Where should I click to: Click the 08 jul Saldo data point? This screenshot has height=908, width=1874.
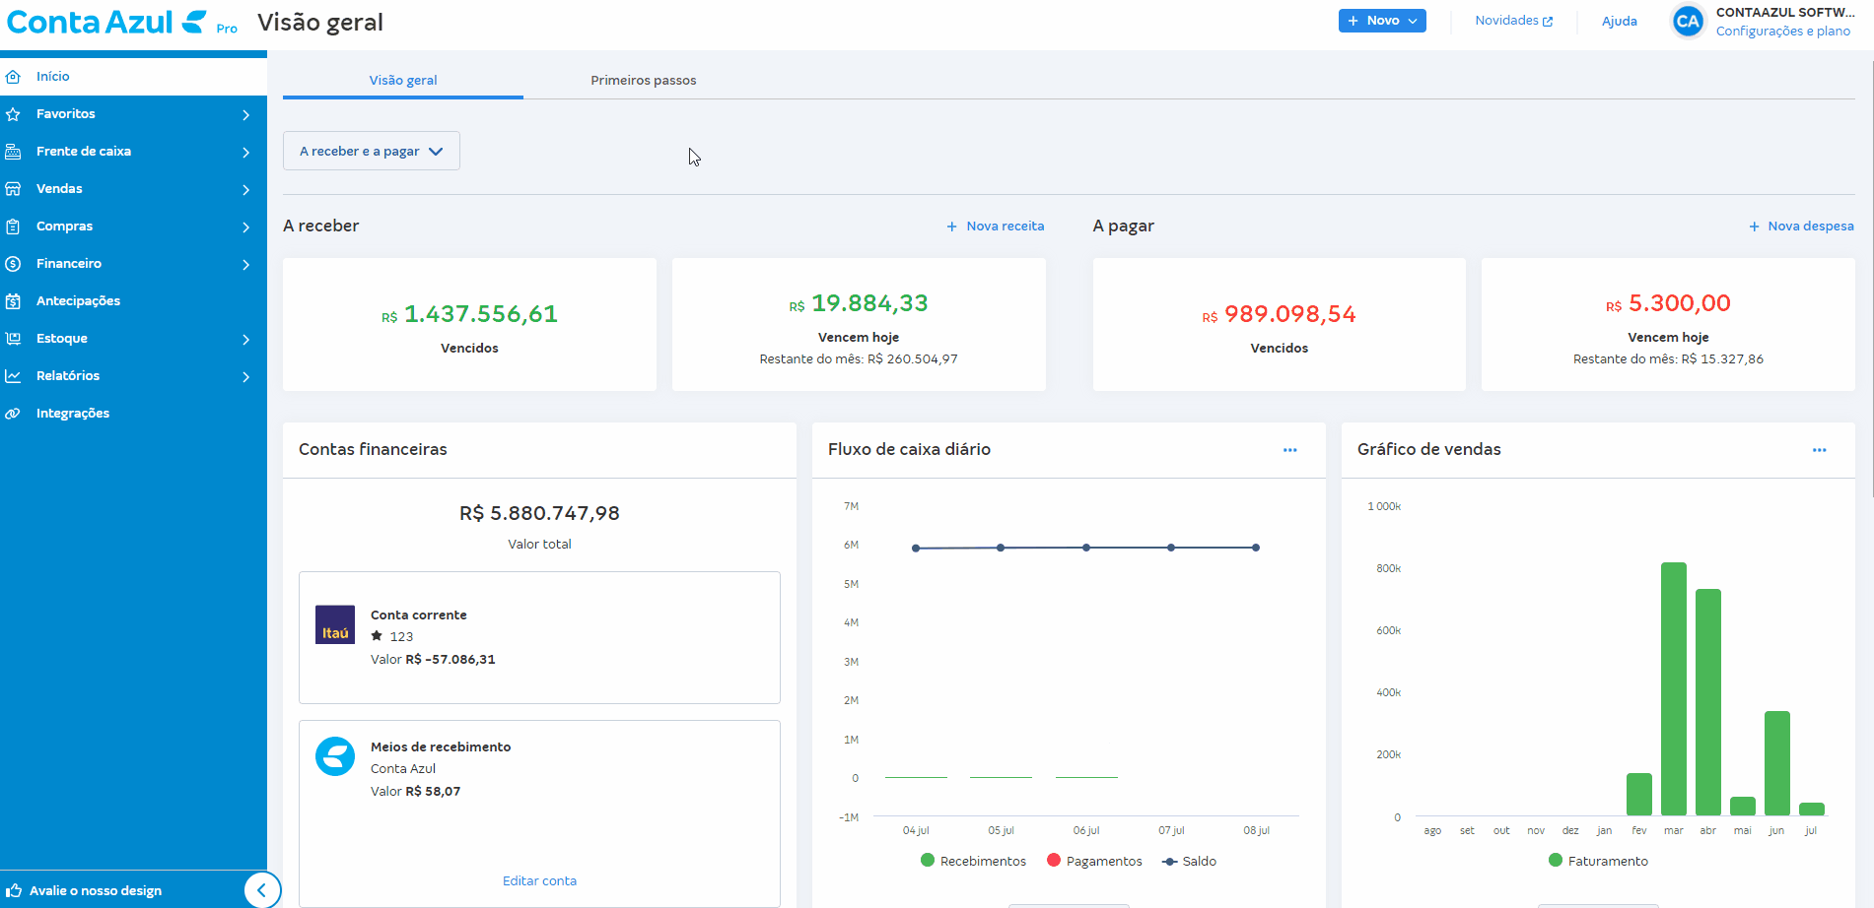click(x=1256, y=548)
